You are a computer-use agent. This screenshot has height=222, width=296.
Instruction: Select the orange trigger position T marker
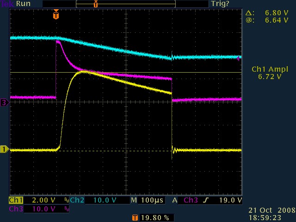coord(56,15)
